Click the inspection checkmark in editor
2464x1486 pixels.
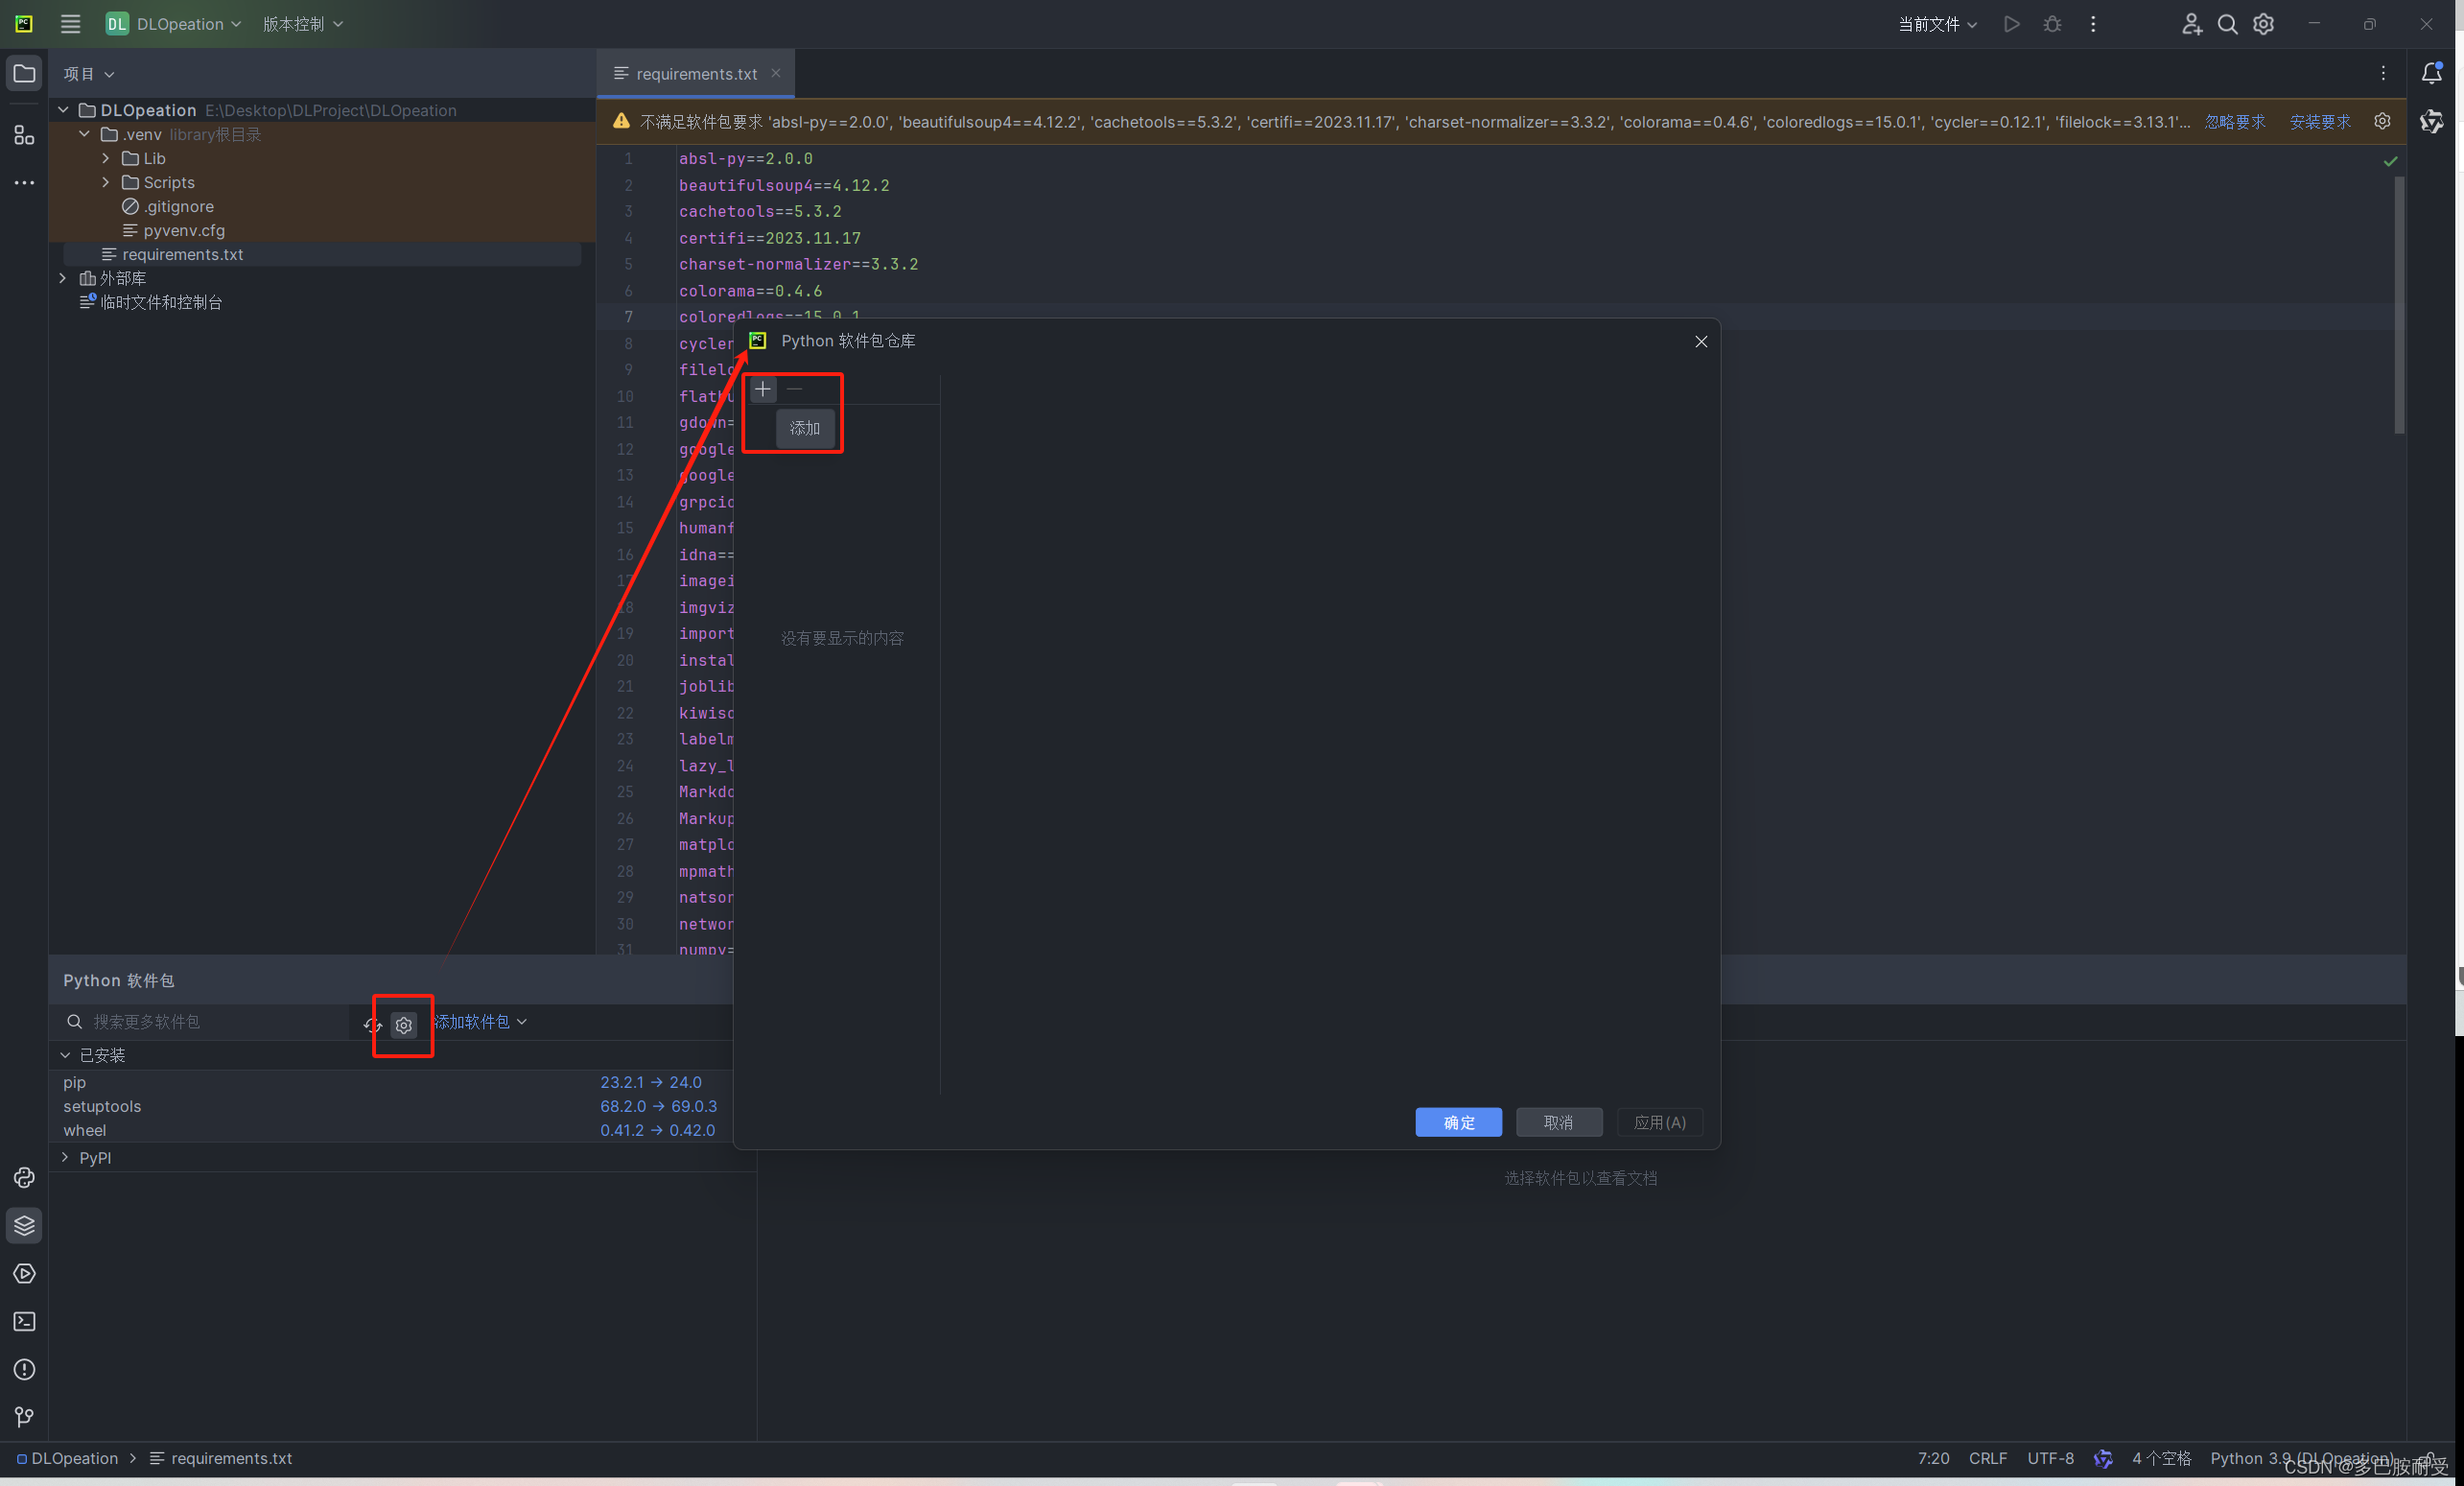pos(2390,161)
